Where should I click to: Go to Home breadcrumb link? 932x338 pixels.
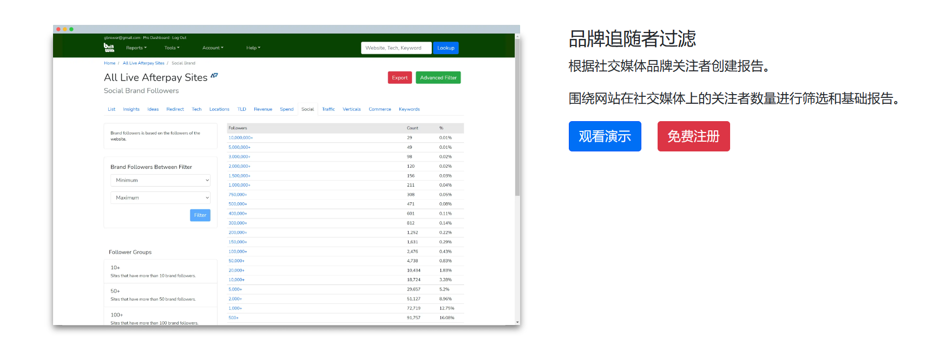click(110, 63)
